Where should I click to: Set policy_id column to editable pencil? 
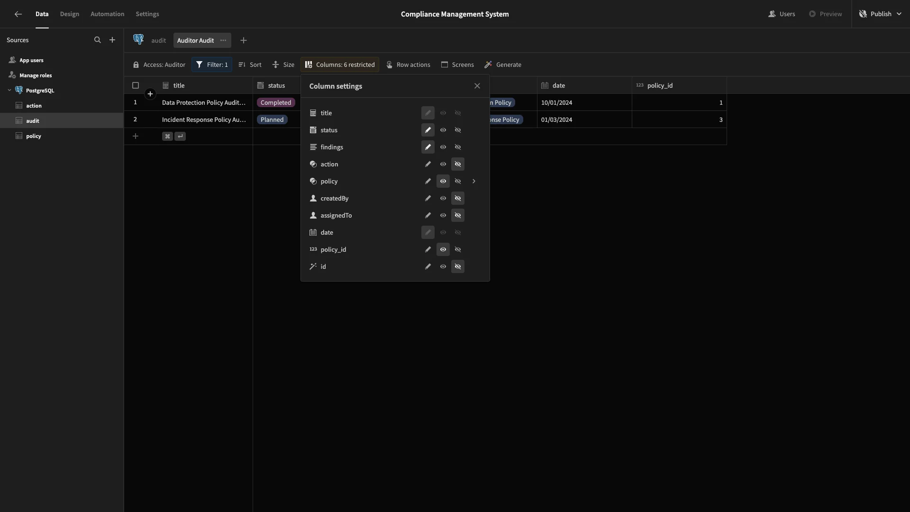(428, 249)
